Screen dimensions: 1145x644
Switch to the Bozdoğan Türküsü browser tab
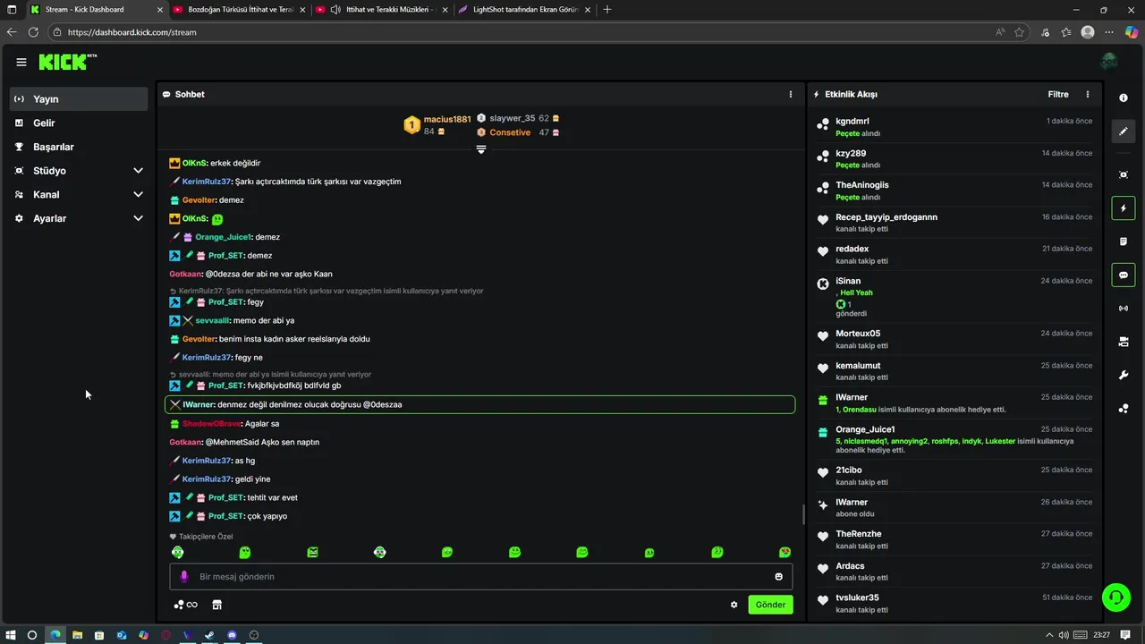[237, 9]
